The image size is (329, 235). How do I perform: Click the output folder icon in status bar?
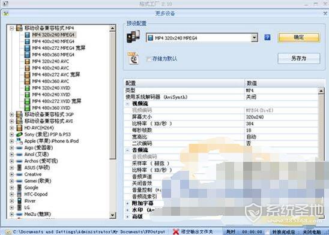coord(8,232)
